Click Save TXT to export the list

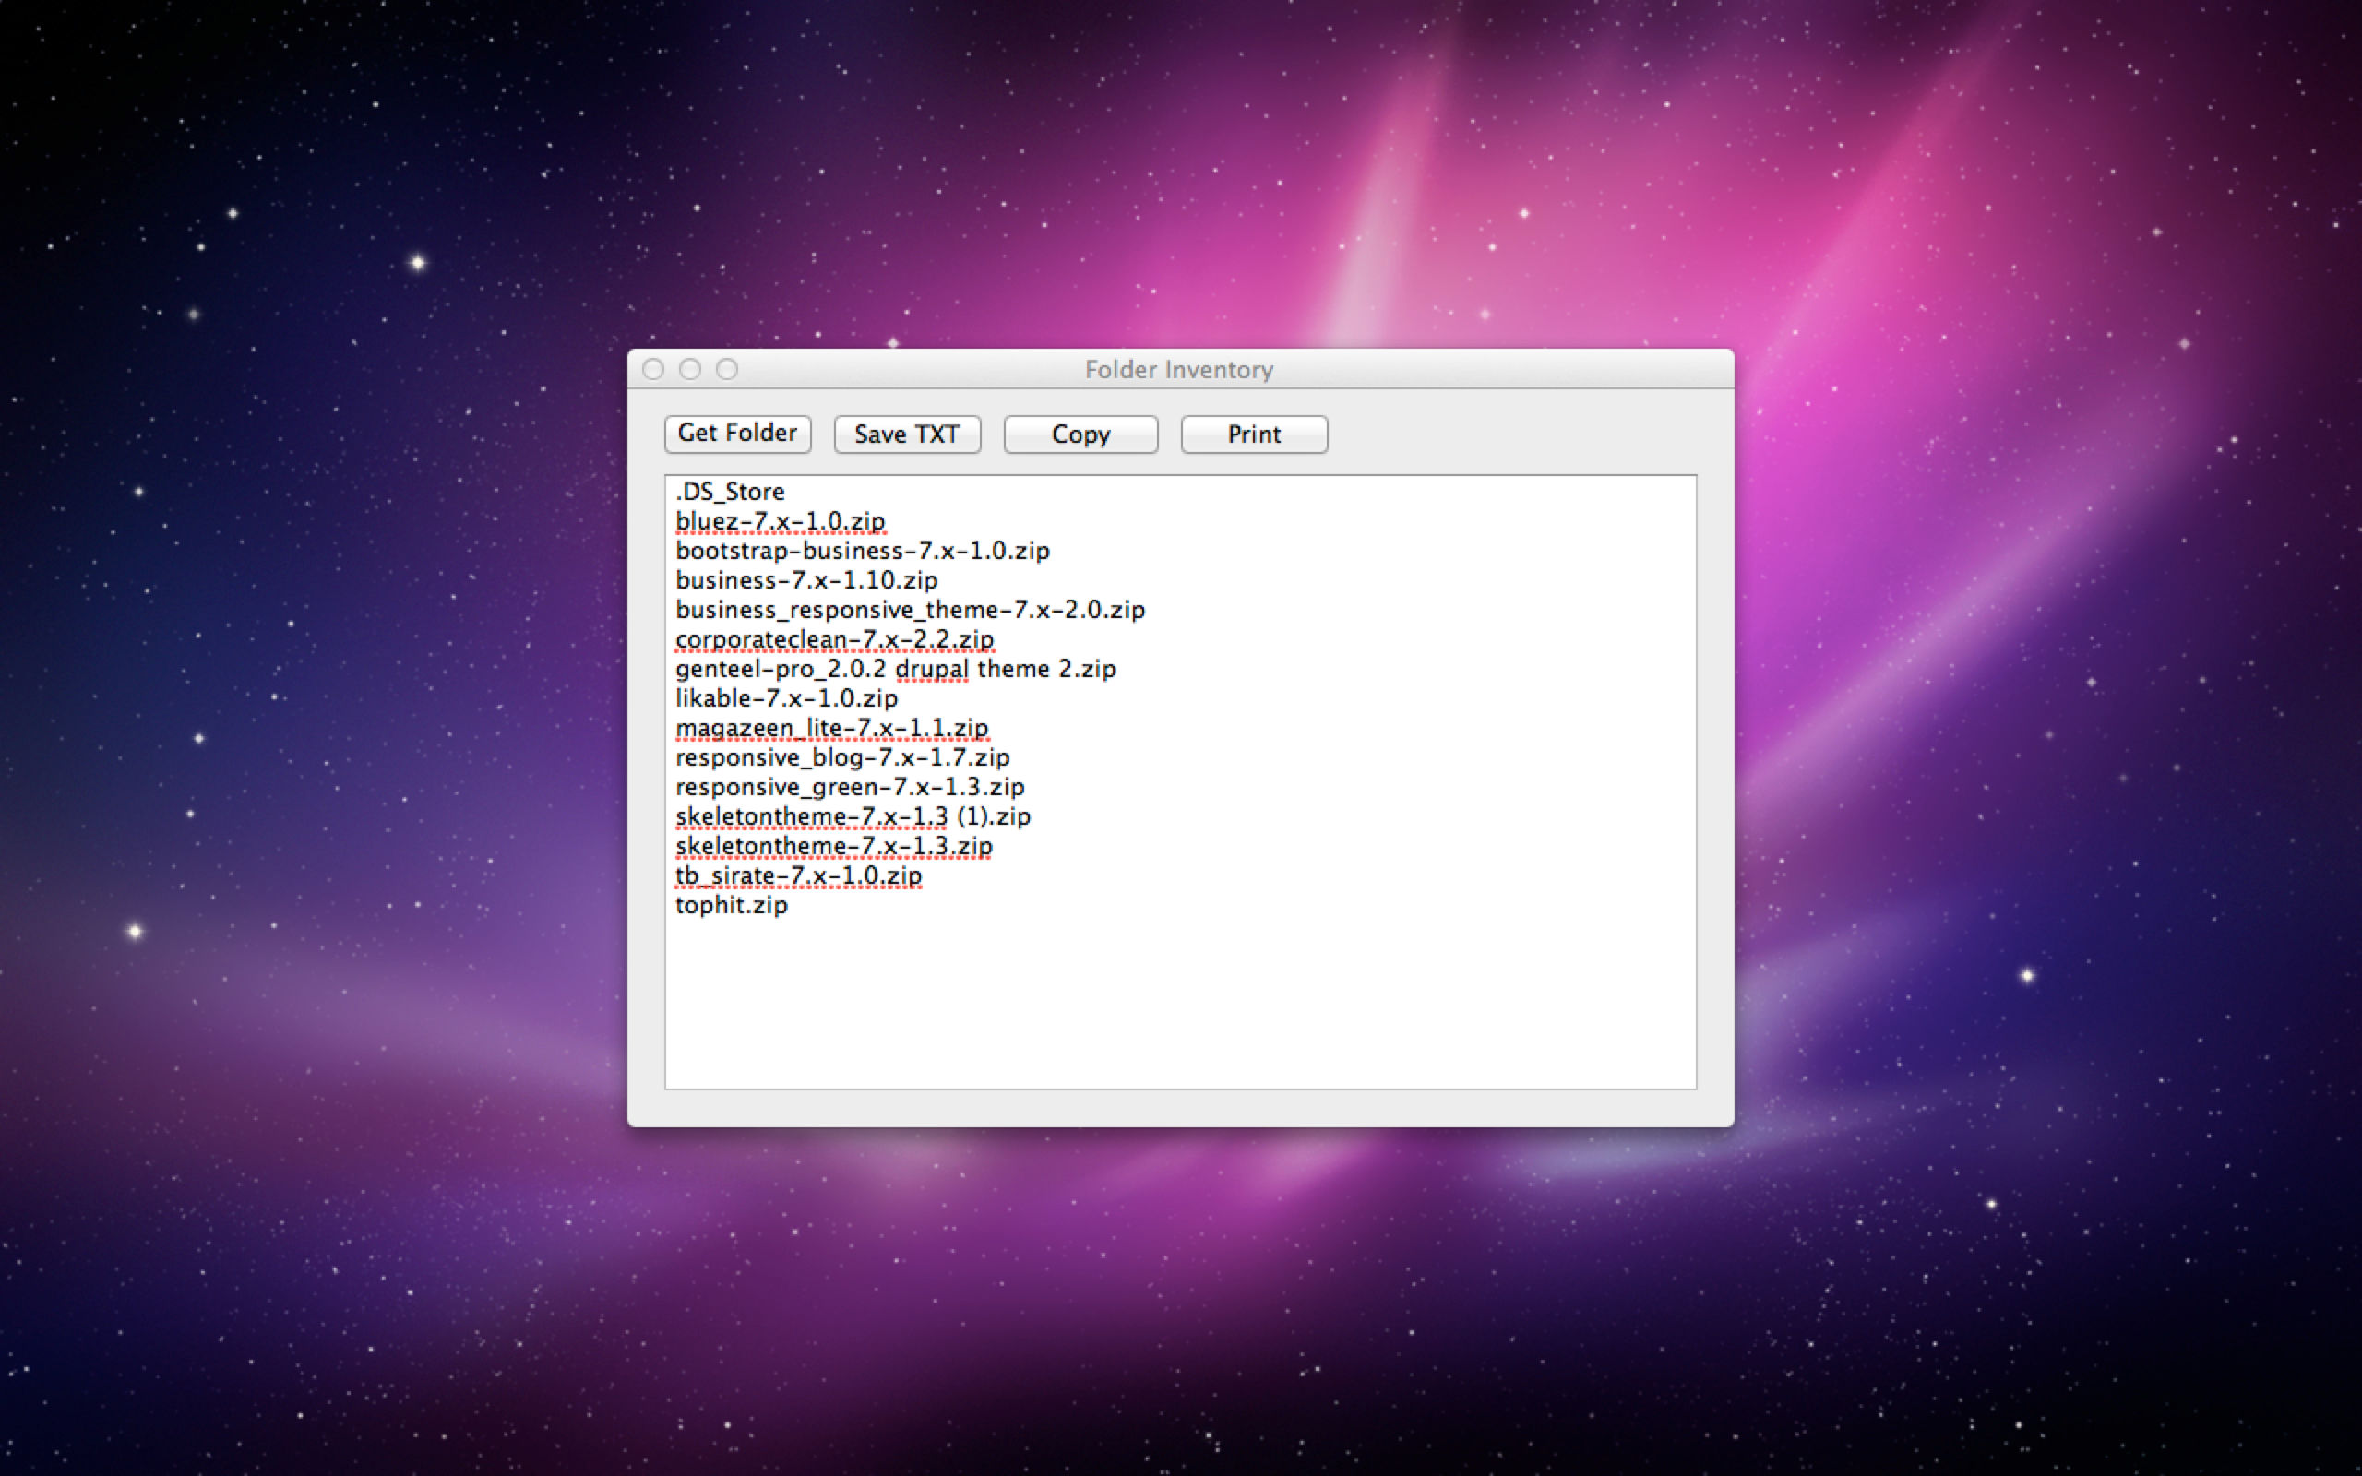[907, 434]
